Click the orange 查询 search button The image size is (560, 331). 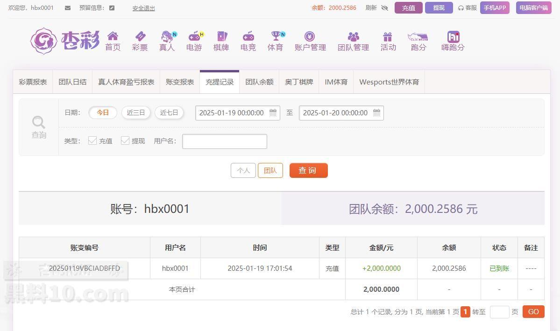click(308, 170)
